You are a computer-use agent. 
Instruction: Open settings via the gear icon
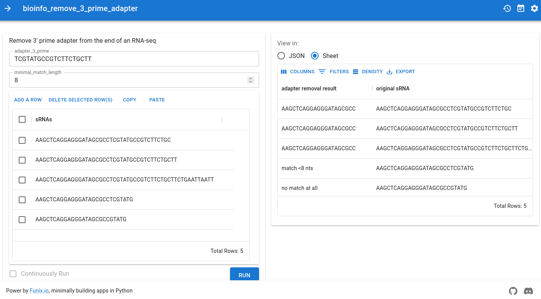pos(535,8)
